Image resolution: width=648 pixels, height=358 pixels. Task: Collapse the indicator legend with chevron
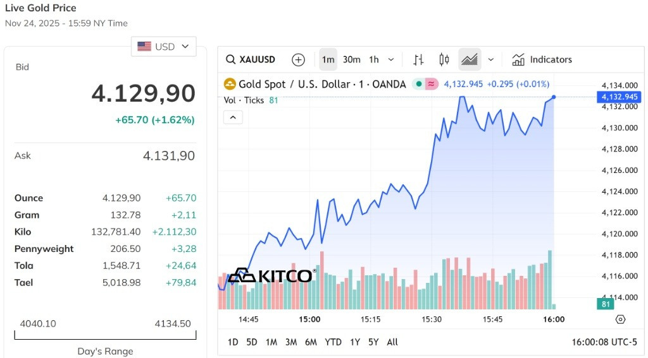click(x=233, y=117)
